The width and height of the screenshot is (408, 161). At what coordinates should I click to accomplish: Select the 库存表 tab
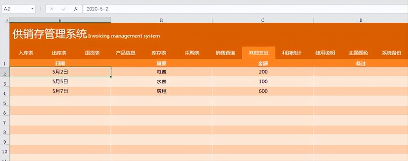(x=159, y=53)
